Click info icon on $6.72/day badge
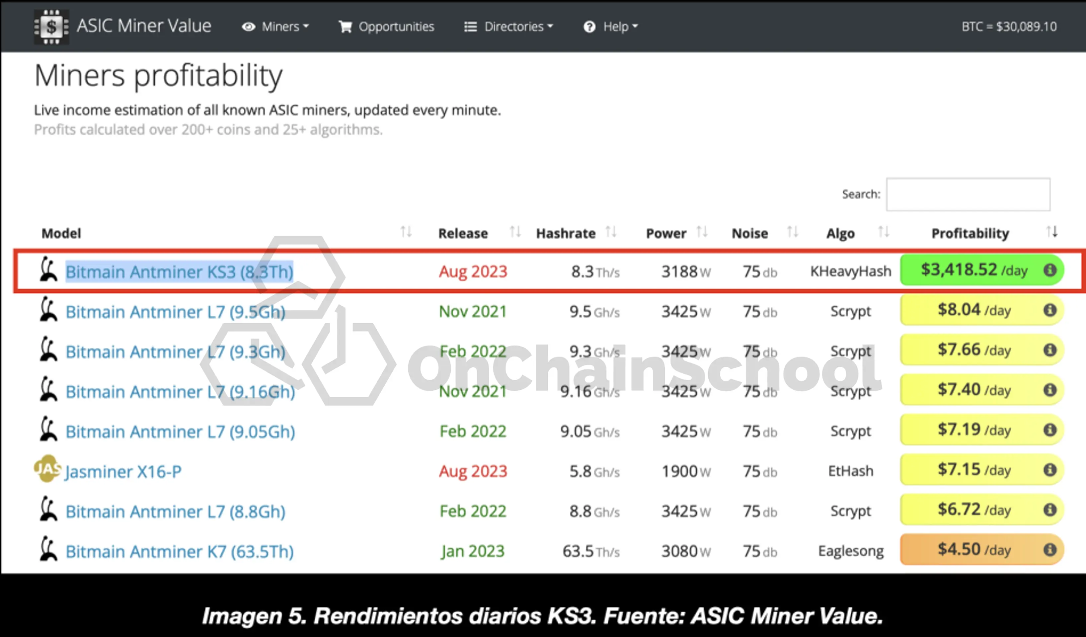Screen dimensions: 1086x637 pos(1050,510)
